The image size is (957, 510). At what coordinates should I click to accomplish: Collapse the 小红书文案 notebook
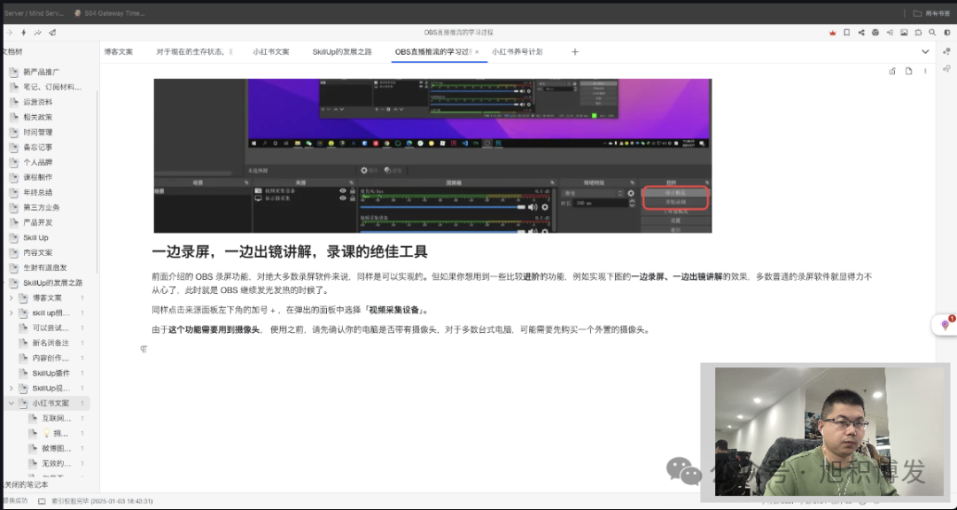point(11,403)
